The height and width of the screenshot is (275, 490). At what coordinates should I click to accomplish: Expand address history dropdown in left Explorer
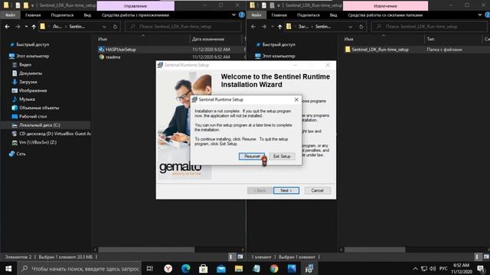pos(104,27)
